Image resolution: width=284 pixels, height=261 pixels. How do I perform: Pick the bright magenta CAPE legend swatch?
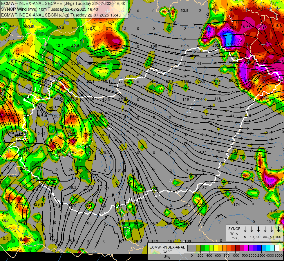[x=246, y=248]
